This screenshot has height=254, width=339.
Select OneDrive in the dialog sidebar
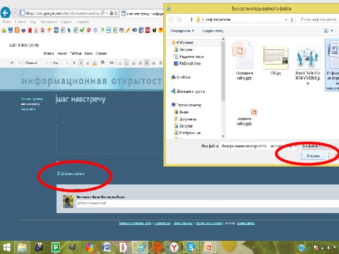(184, 77)
